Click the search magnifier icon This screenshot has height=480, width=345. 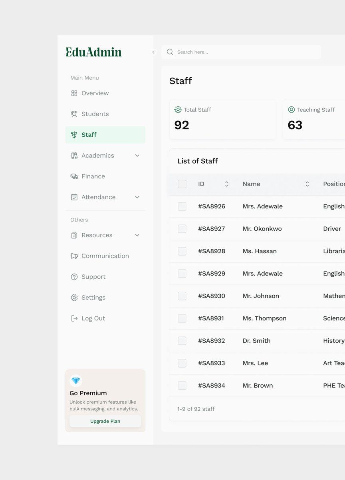(x=170, y=52)
